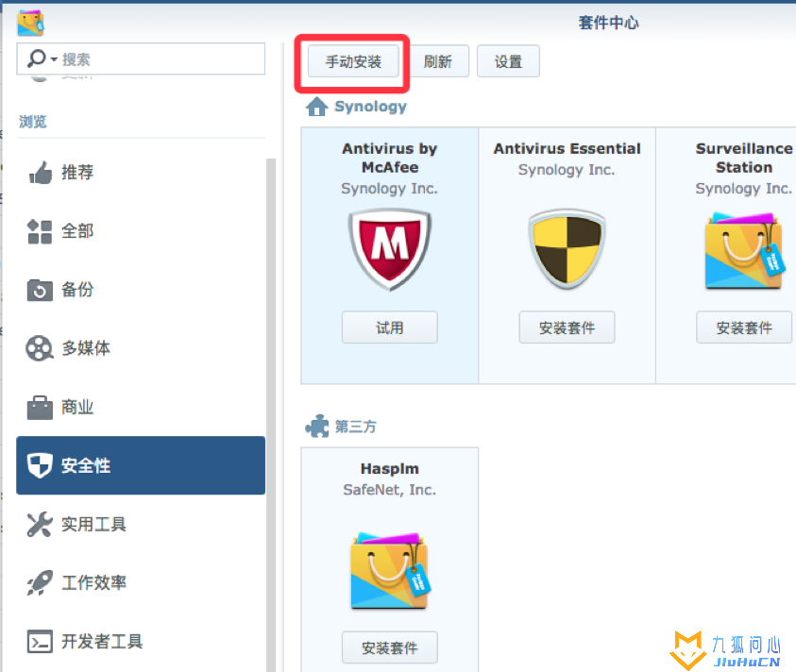Screen dimensions: 796x672
Task: Open the 工作效率 productivity category
Action: tap(141, 582)
